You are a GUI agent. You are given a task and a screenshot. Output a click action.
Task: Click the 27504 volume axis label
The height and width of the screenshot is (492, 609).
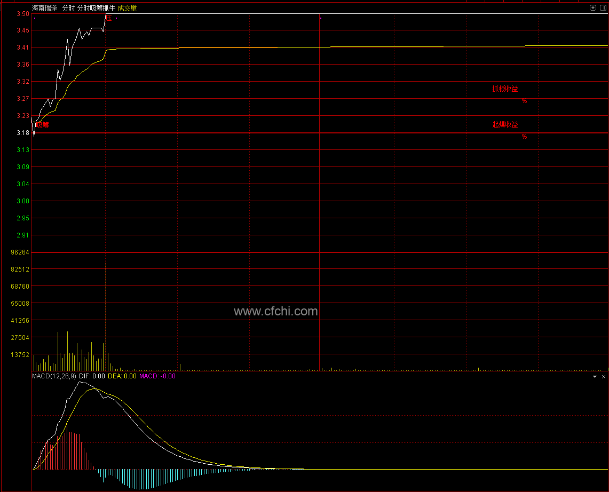tap(20, 338)
